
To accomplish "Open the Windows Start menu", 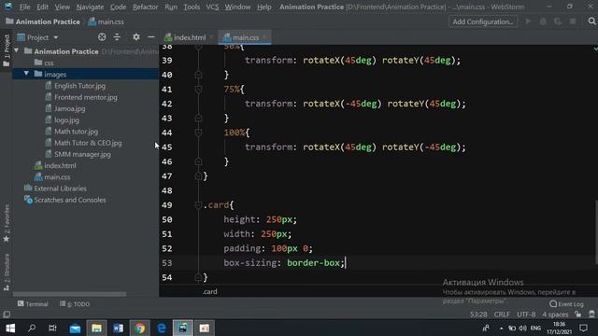I will pyautogui.click(x=10, y=328).
